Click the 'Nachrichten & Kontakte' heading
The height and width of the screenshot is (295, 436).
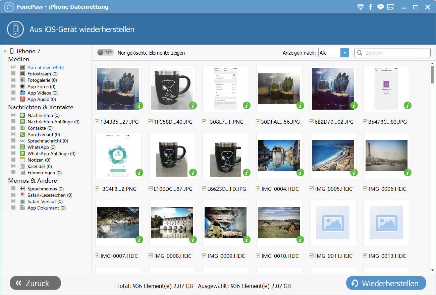point(41,107)
